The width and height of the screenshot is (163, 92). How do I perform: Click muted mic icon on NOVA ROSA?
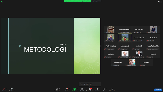[112, 65]
